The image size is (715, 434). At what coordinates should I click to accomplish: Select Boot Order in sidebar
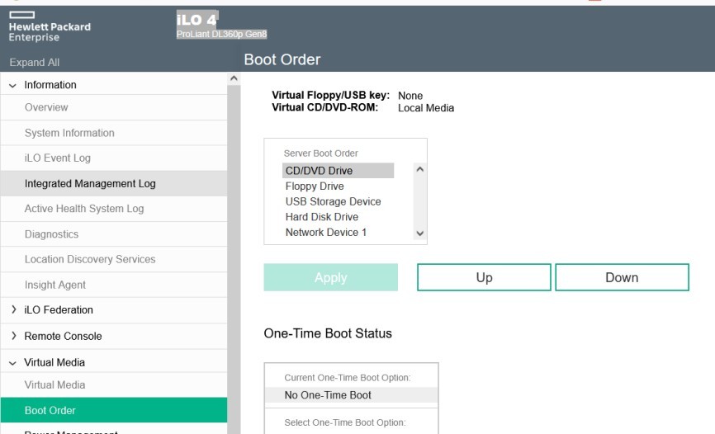(50, 410)
